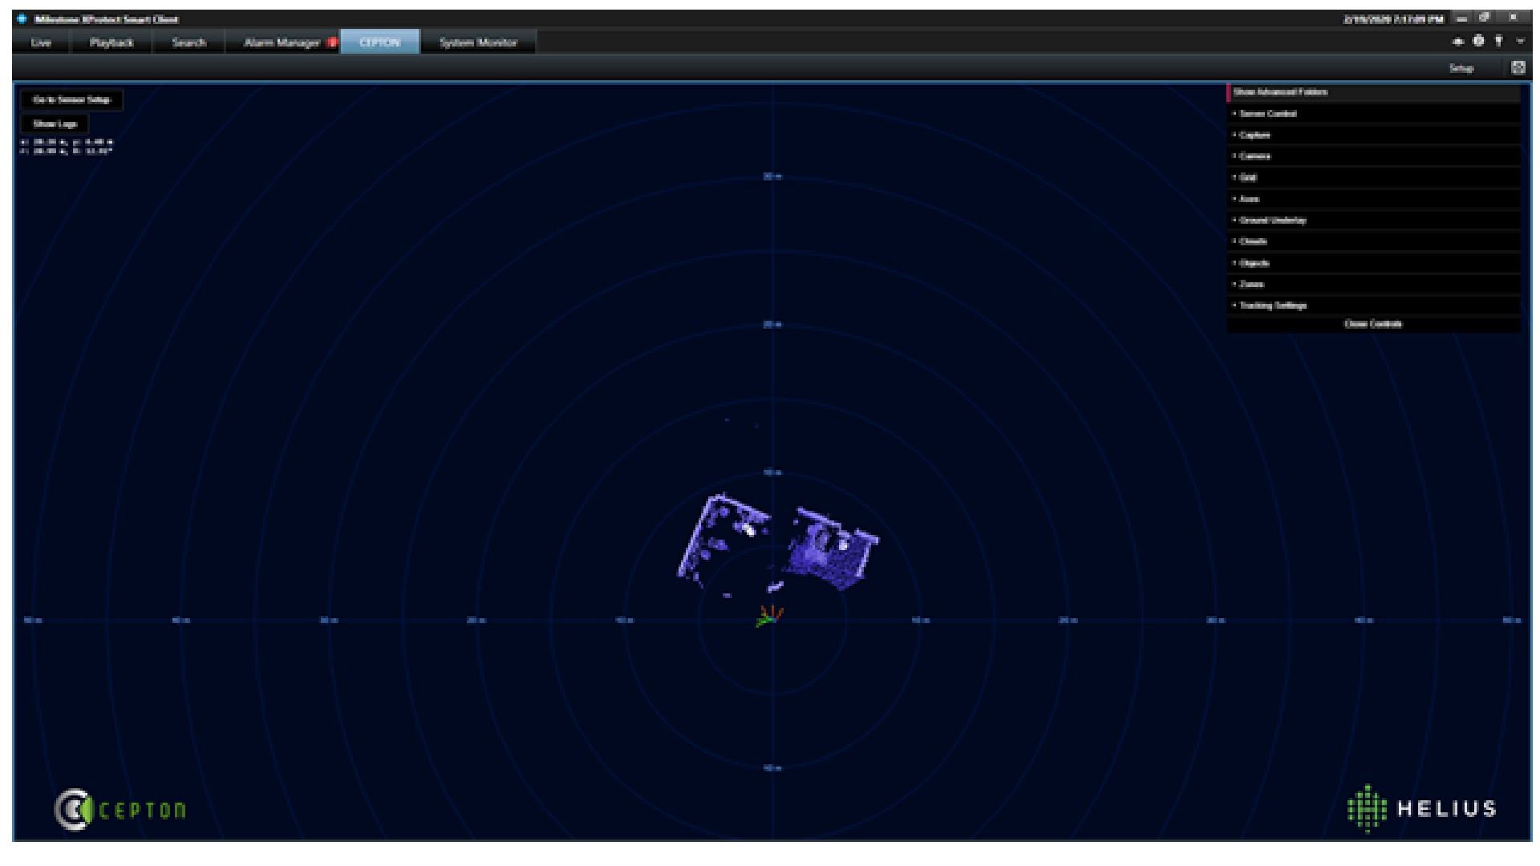This screenshot has width=1540, height=866.
Task: Expand the Ground Underlay section
Action: (1272, 221)
